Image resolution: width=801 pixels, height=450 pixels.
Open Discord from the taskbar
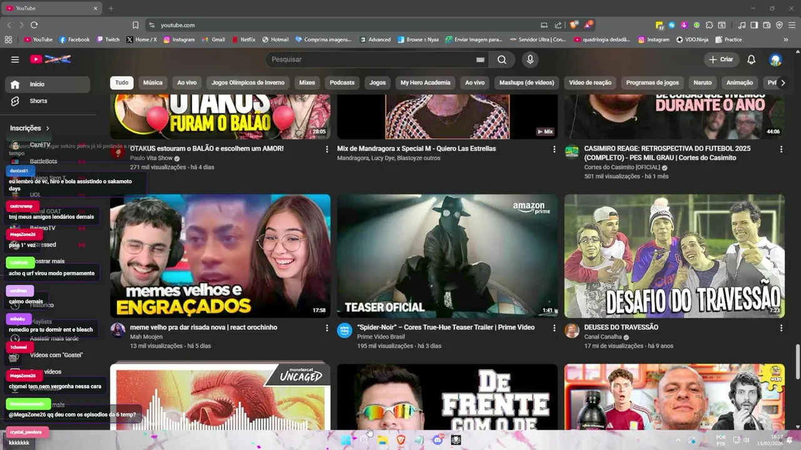[438, 440]
